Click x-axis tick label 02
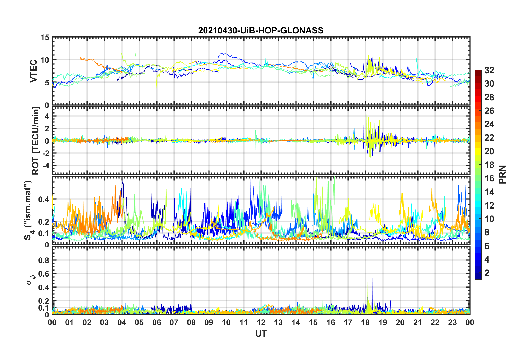Image resolution: width=522 pixels, height=349 pixels. click(x=87, y=322)
